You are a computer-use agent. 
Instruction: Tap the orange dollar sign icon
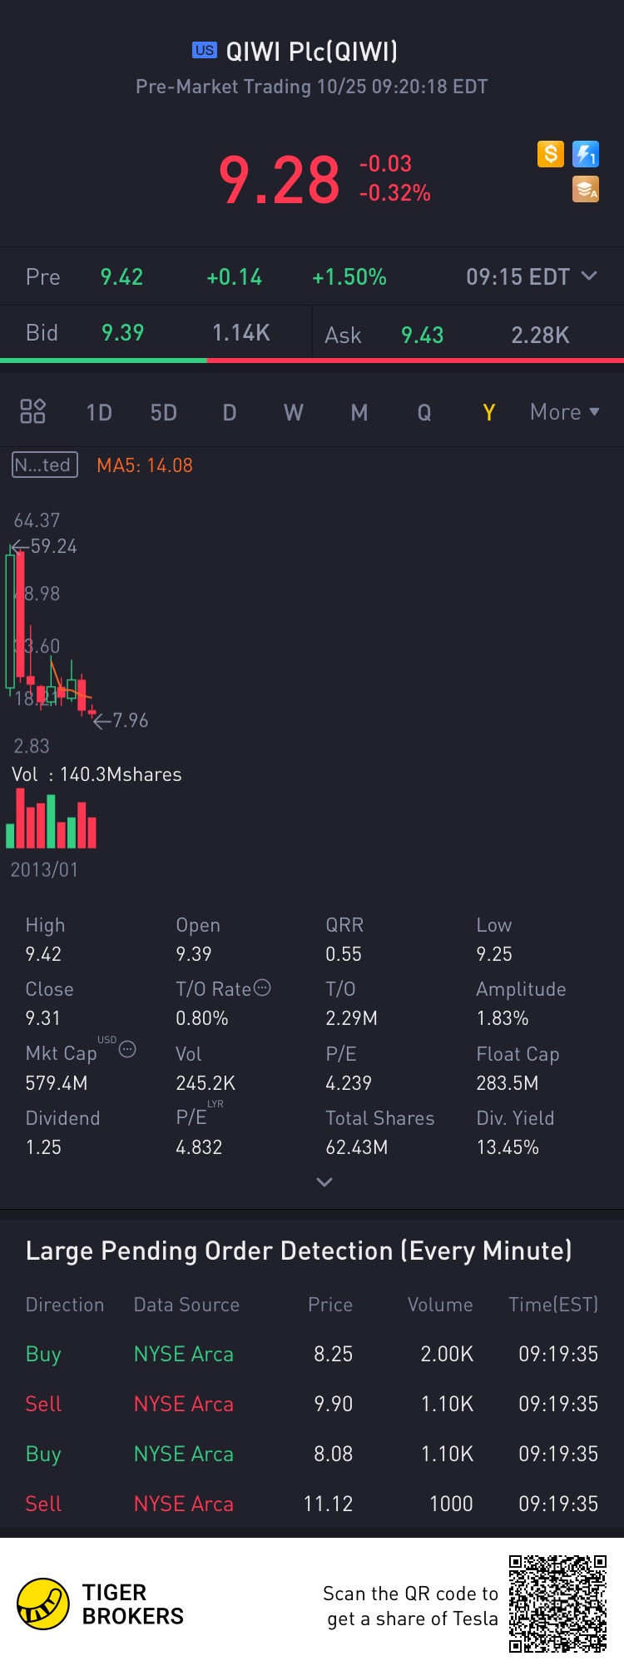coord(550,154)
